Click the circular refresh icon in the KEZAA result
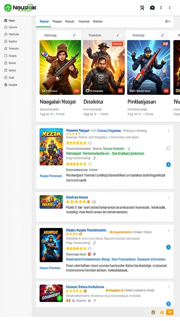The image size is (180, 321). pyautogui.click(x=168, y=148)
